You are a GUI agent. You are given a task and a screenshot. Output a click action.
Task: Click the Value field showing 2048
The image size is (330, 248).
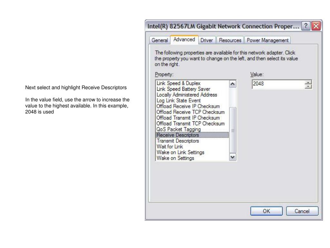click(x=278, y=84)
